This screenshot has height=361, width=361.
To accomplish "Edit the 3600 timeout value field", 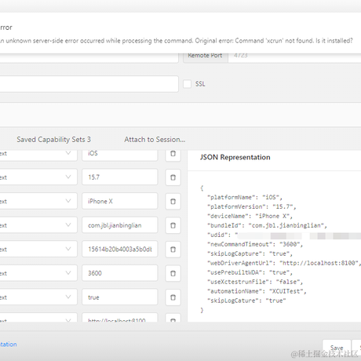I will 120,273.
